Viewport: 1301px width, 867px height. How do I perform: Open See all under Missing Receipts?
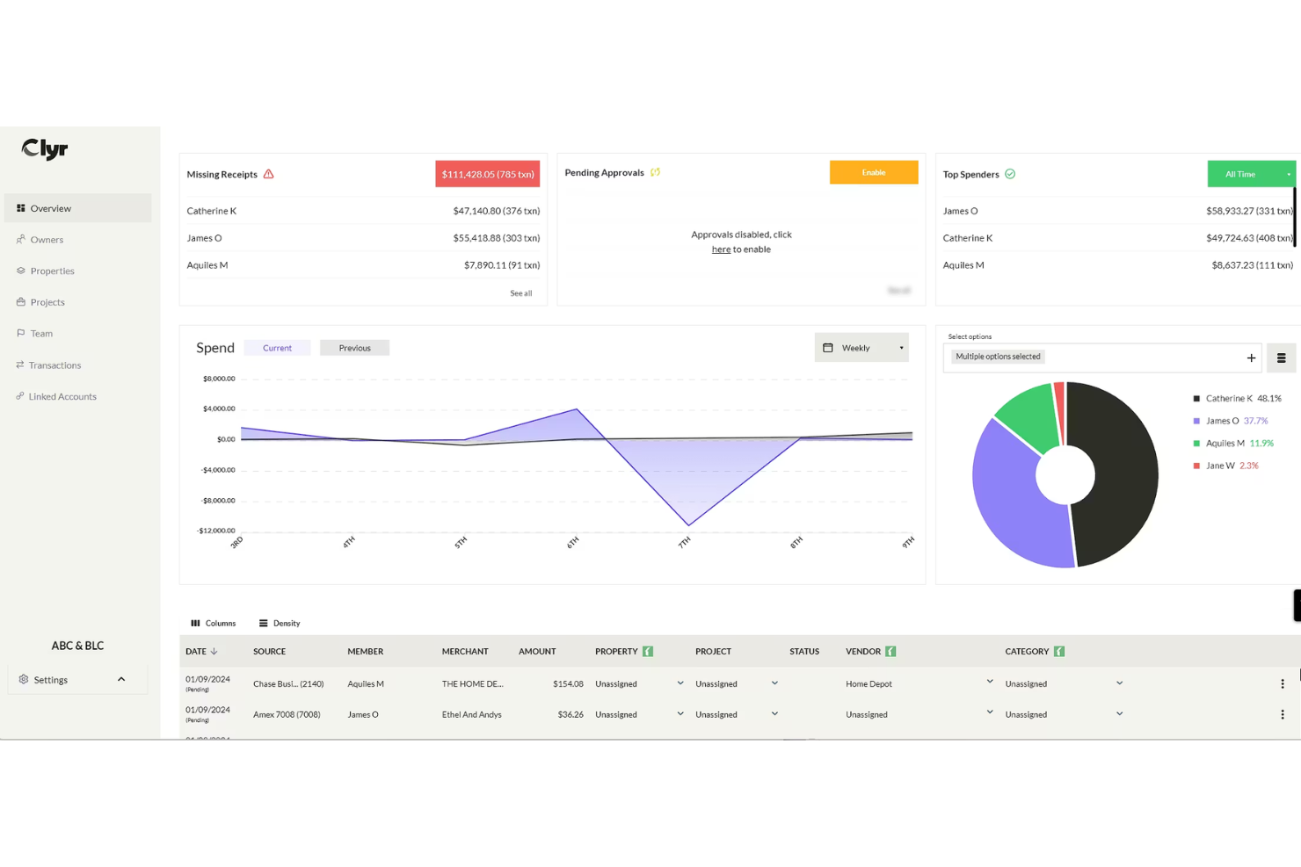point(520,293)
